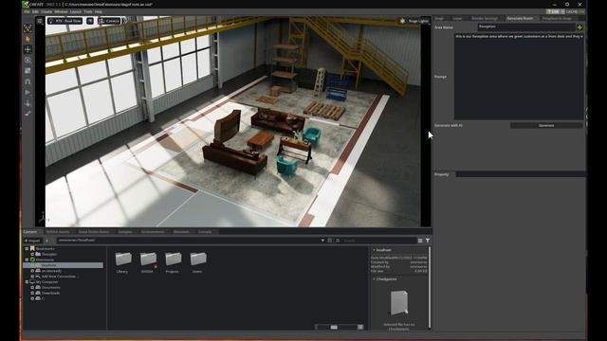The height and width of the screenshot is (341, 607).
Task: Toggle the Snap magnet tool
Action: pos(28,81)
